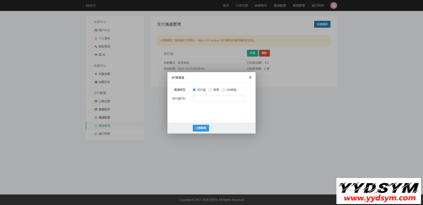This screenshot has height=205, width=423.
Task: Select the 微信 channel type radio
Action: (210, 90)
